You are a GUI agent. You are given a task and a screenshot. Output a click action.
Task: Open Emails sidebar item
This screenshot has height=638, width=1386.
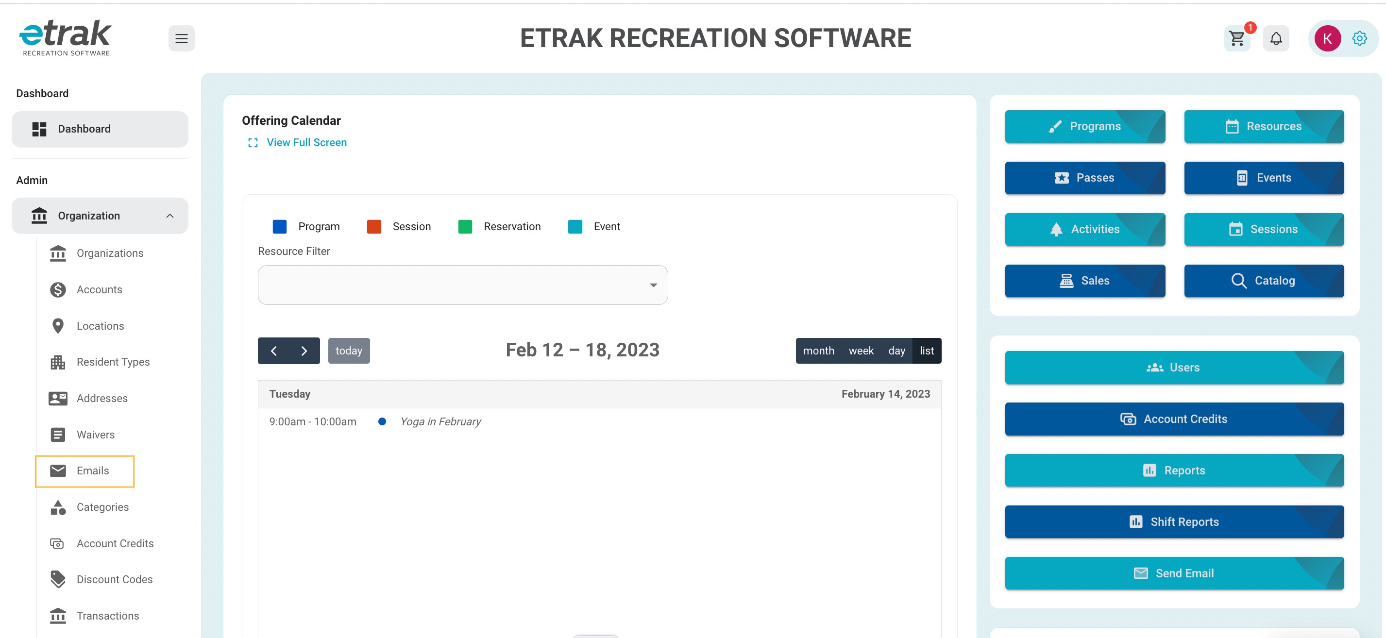click(x=85, y=471)
